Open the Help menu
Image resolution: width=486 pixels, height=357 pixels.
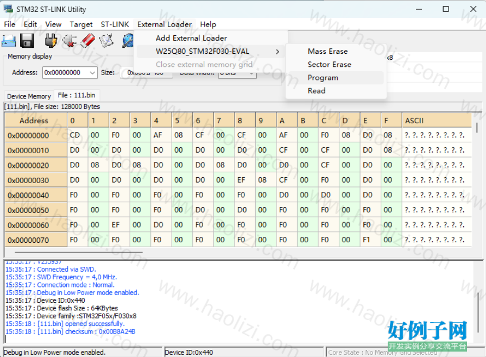208,24
